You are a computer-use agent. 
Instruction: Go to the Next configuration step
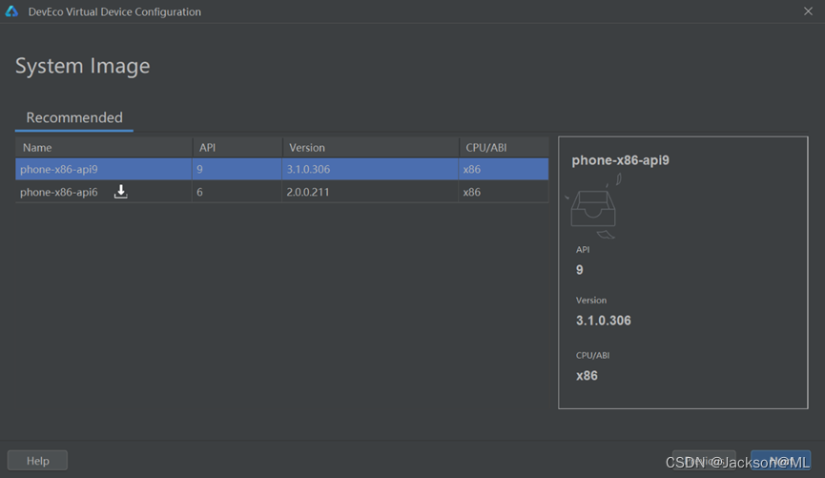pos(780,461)
